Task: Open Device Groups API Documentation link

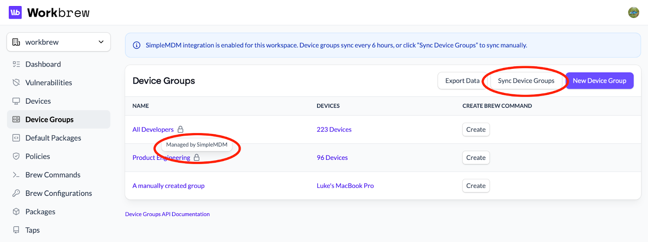Action: click(167, 214)
